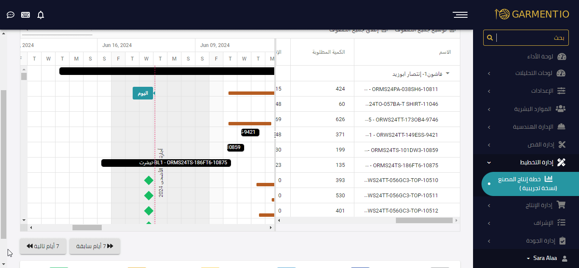579x268 pixels.
Task: Click the Gantt horizontal scrollbar thumb
Action: pyautogui.click(x=87, y=227)
